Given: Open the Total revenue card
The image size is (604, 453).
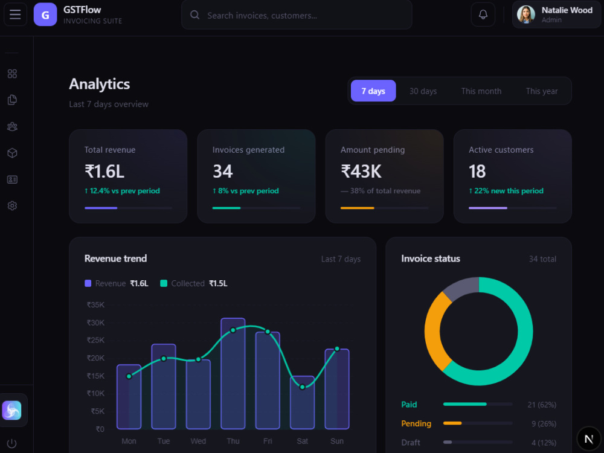Looking at the screenshot, I should [x=128, y=176].
